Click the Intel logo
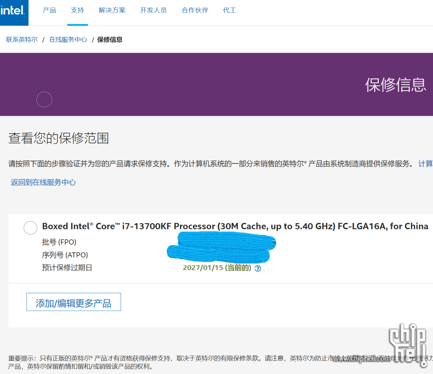The width and height of the screenshot is (433, 374). (x=14, y=12)
